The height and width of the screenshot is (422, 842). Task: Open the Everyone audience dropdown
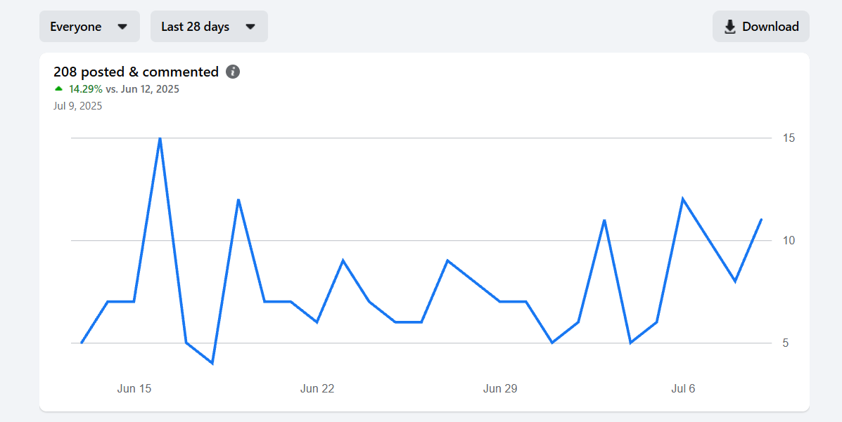(89, 27)
